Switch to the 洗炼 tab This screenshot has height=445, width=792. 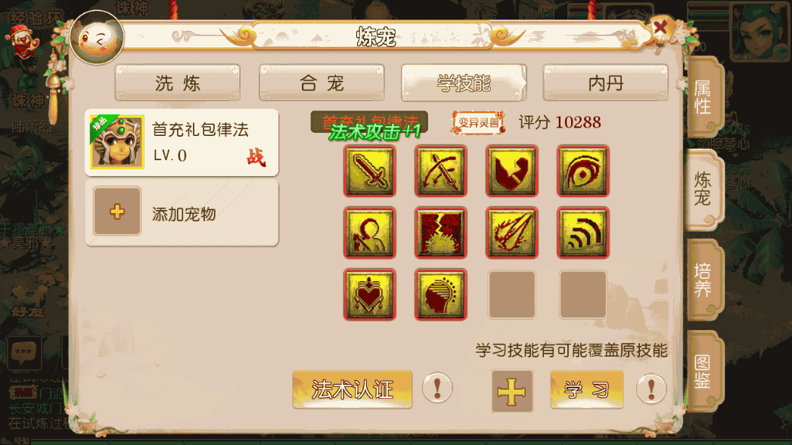pos(177,83)
